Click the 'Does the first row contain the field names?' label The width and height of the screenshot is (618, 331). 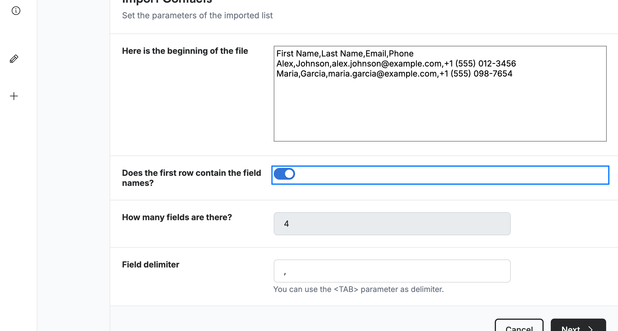tap(191, 178)
